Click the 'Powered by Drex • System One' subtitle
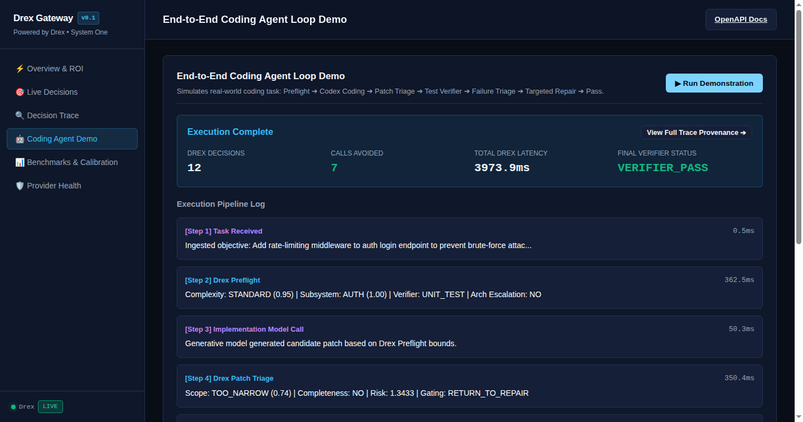The width and height of the screenshot is (803, 422). point(60,32)
